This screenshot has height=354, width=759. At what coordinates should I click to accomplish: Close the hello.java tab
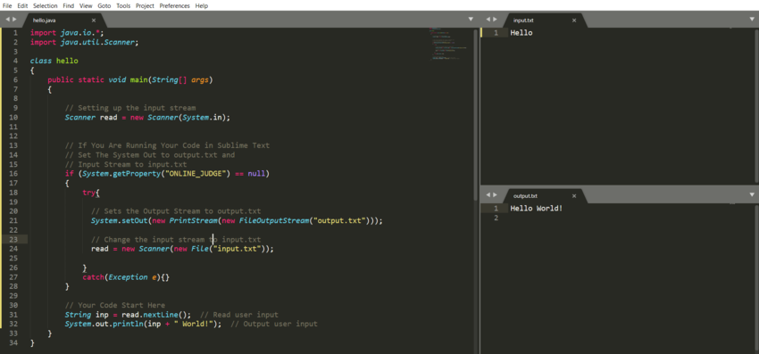94,21
